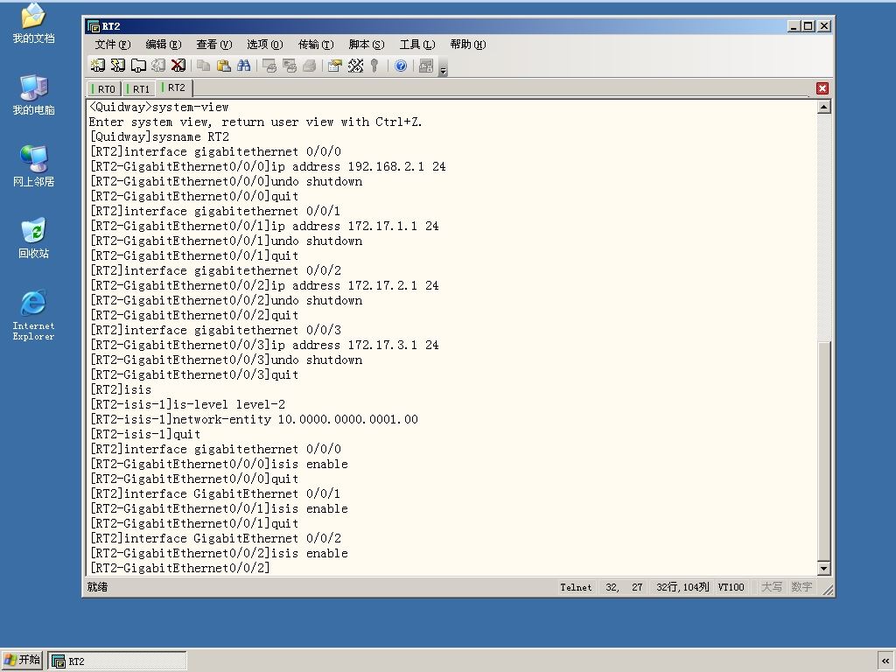896x672 pixels.
Task: Click the Internet Explorer desktop icon
Action: (x=33, y=315)
